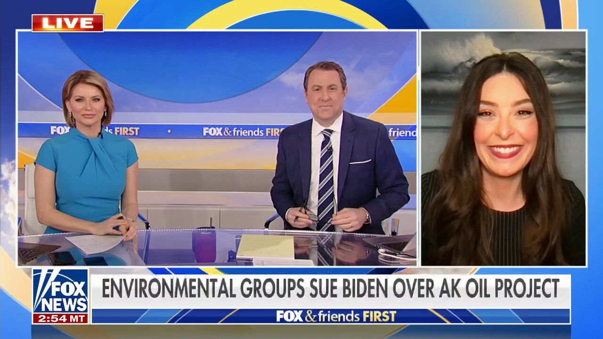Click the man's striped tie
This screenshot has height=339, width=603.
pyautogui.click(x=326, y=179)
